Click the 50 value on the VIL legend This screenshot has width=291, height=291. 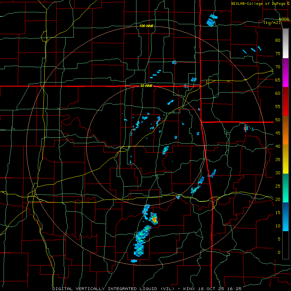click(x=278, y=120)
